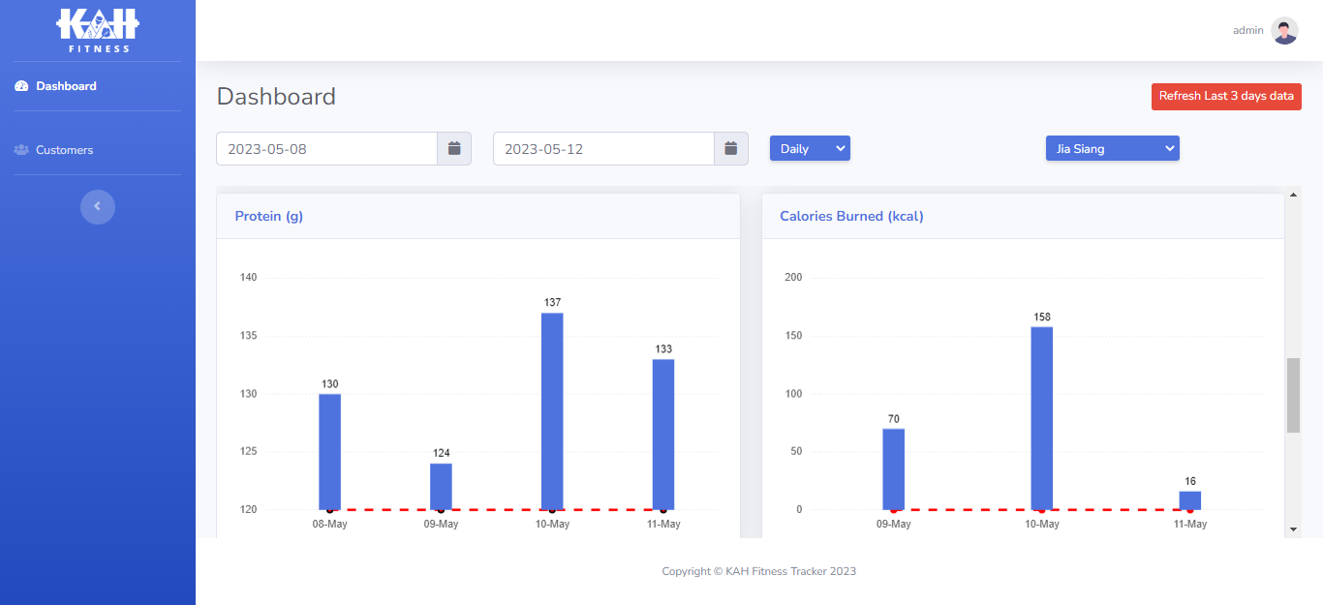This screenshot has width=1323, height=605.
Task: Open calendar picker for start date
Action: click(454, 149)
